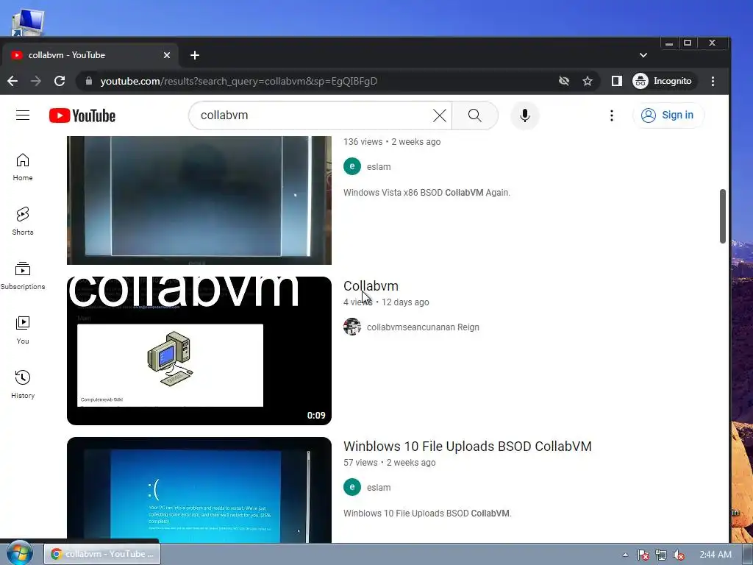Image resolution: width=753 pixels, height=565 pixels.
Task: Open the browser side panel icon
Action: tap(617, 81)
